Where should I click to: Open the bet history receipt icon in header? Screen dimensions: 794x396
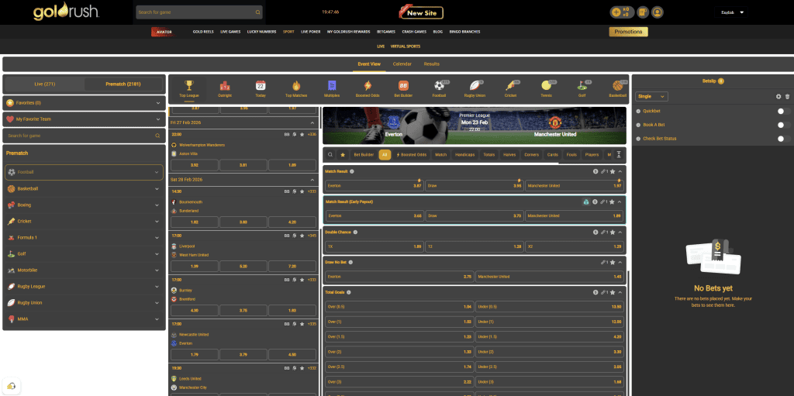pyautogui.click(x=643, y=12)
